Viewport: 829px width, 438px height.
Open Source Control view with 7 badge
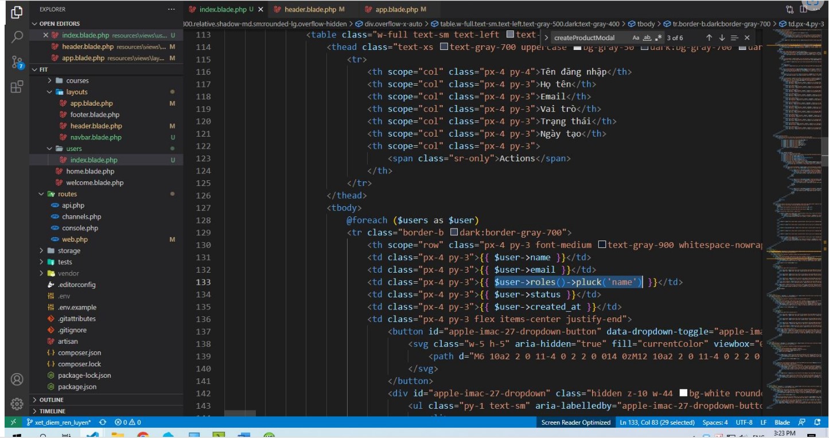click(17, 62)
